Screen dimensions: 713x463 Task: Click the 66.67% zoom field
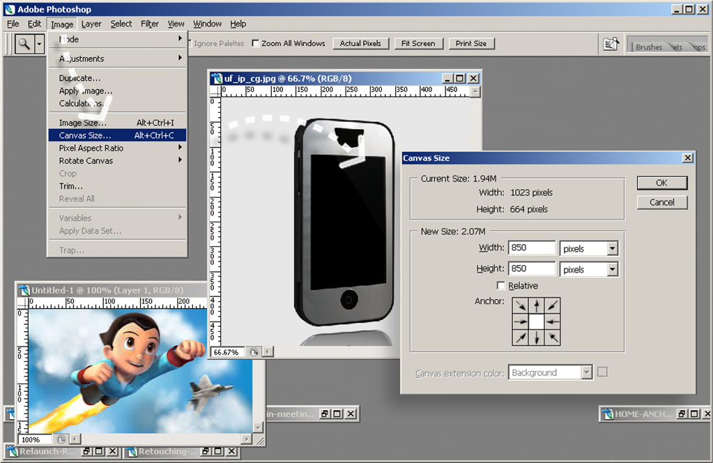click(229, 352)
